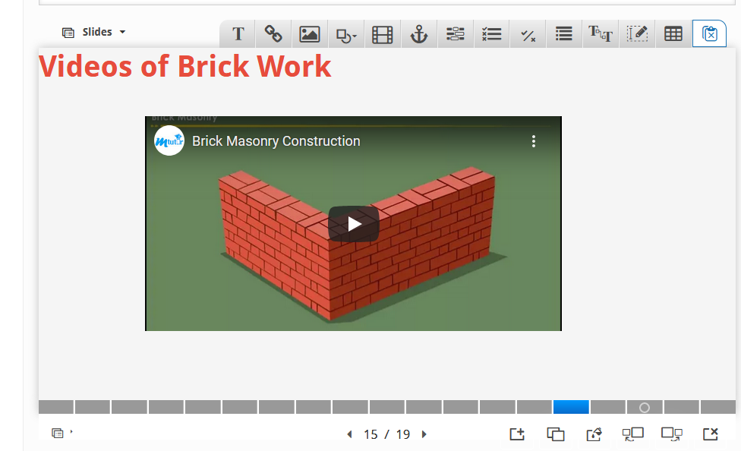Delete the current slide
Image resolution: width=741 pixels, height=451 pixels.
pos(711,434)
